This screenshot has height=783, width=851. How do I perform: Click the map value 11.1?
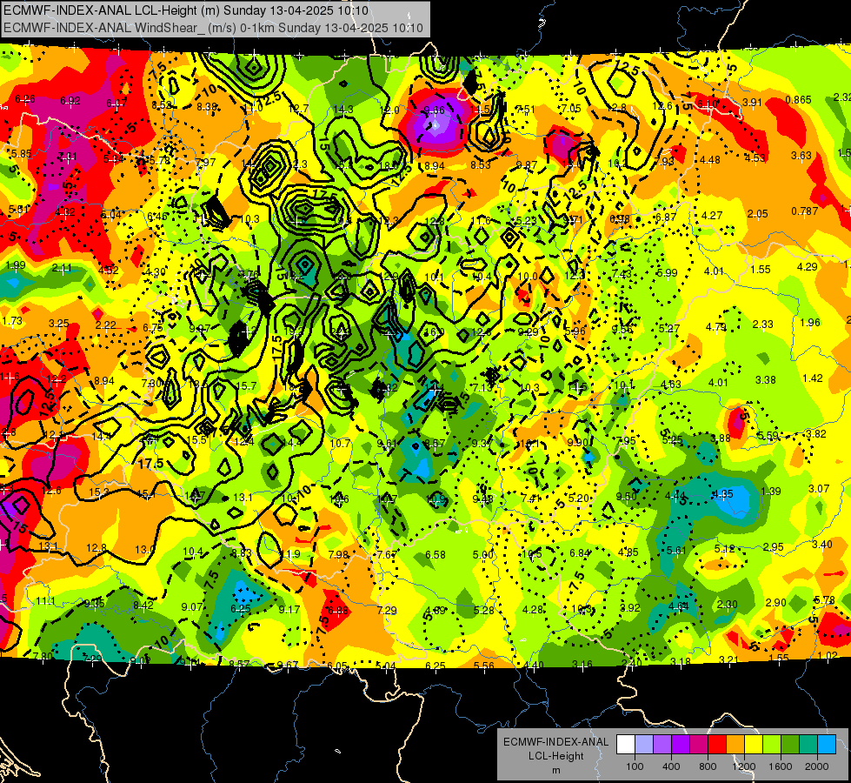[45, 600]
